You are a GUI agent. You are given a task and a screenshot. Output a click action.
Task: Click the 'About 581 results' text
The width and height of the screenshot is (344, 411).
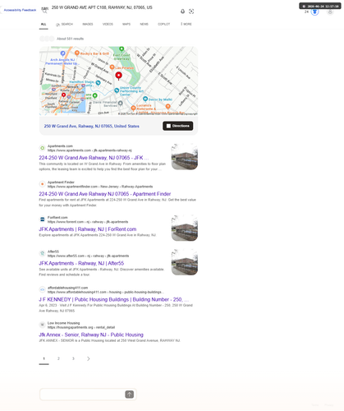point(70,39)
